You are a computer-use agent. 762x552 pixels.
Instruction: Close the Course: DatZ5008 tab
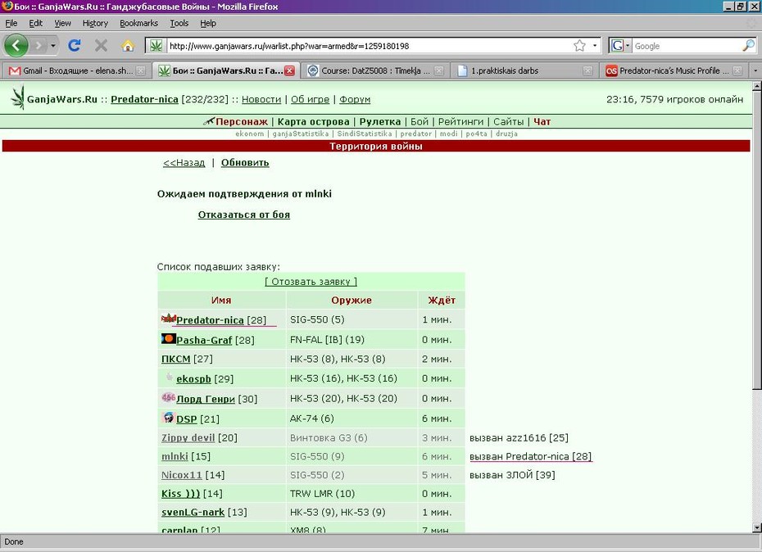(439, 70)
